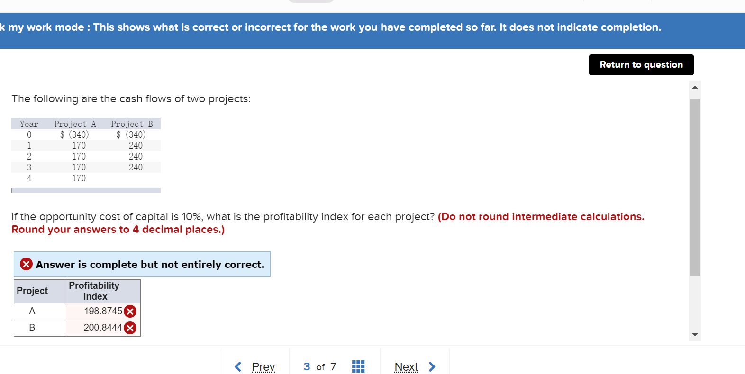Open the question map grid icon

pyautogui.click(x=358, y=366)
